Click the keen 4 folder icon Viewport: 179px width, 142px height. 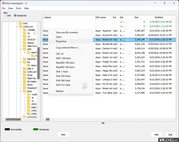point(25,69)
